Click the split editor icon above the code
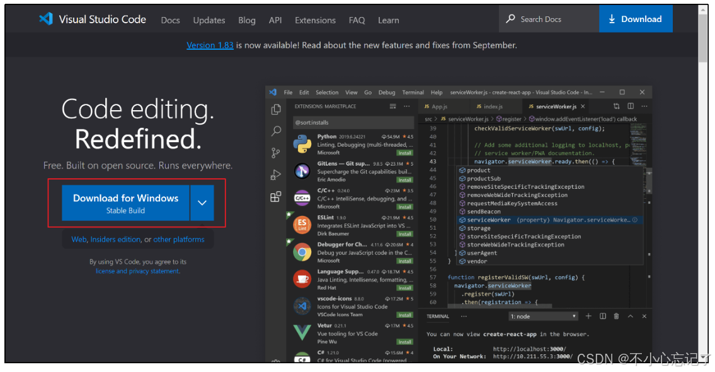 630,106
